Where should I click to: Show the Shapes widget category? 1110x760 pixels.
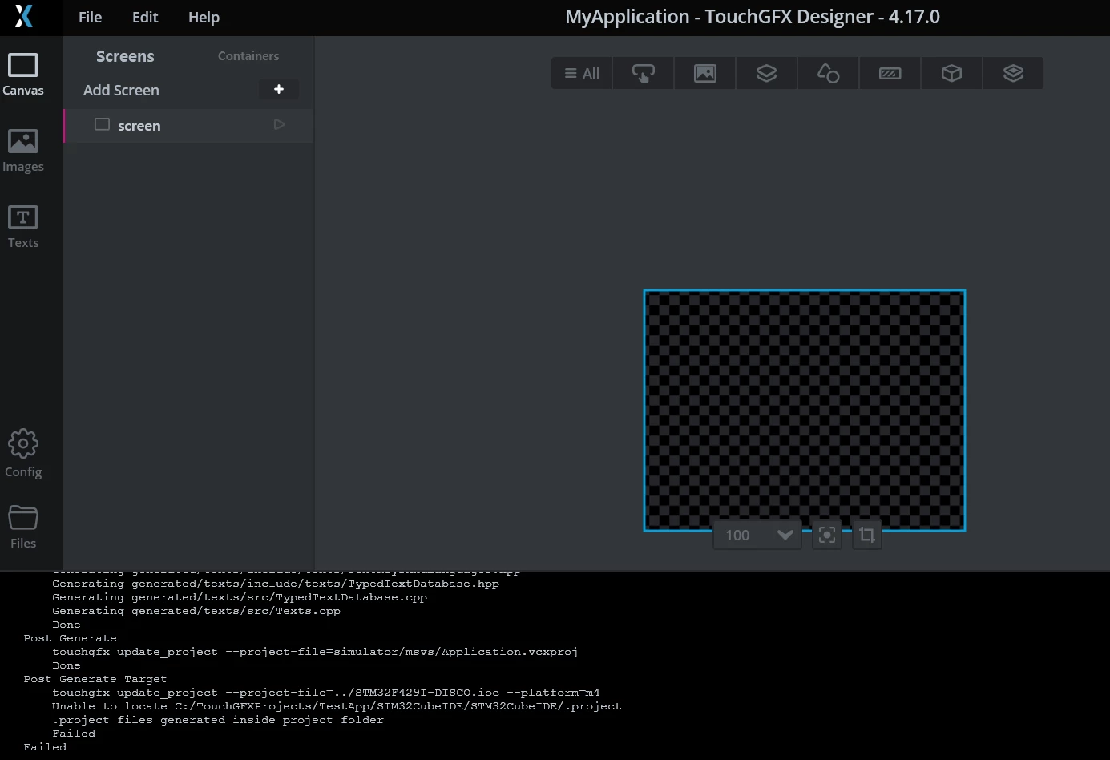[828, 73]
